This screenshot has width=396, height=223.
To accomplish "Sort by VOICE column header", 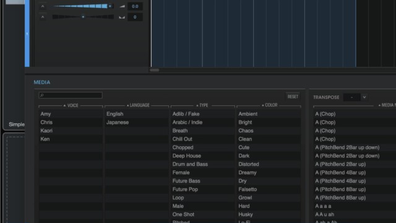I will (71, 105).
